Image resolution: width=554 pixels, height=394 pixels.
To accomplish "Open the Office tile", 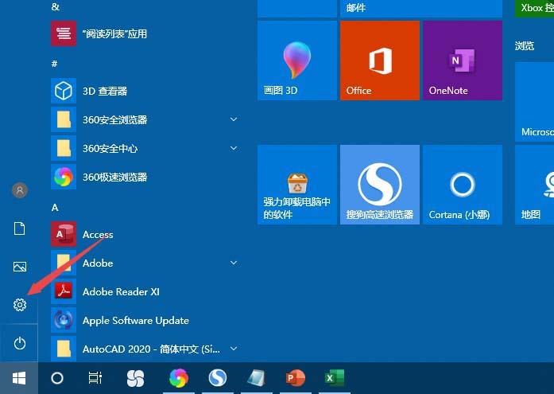I will tap(380, 60).
